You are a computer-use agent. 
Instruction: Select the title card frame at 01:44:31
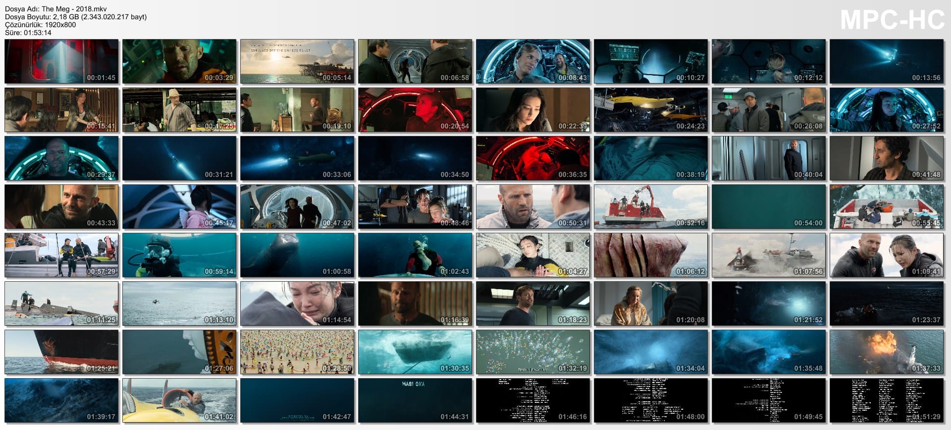[x=415, y=400]
